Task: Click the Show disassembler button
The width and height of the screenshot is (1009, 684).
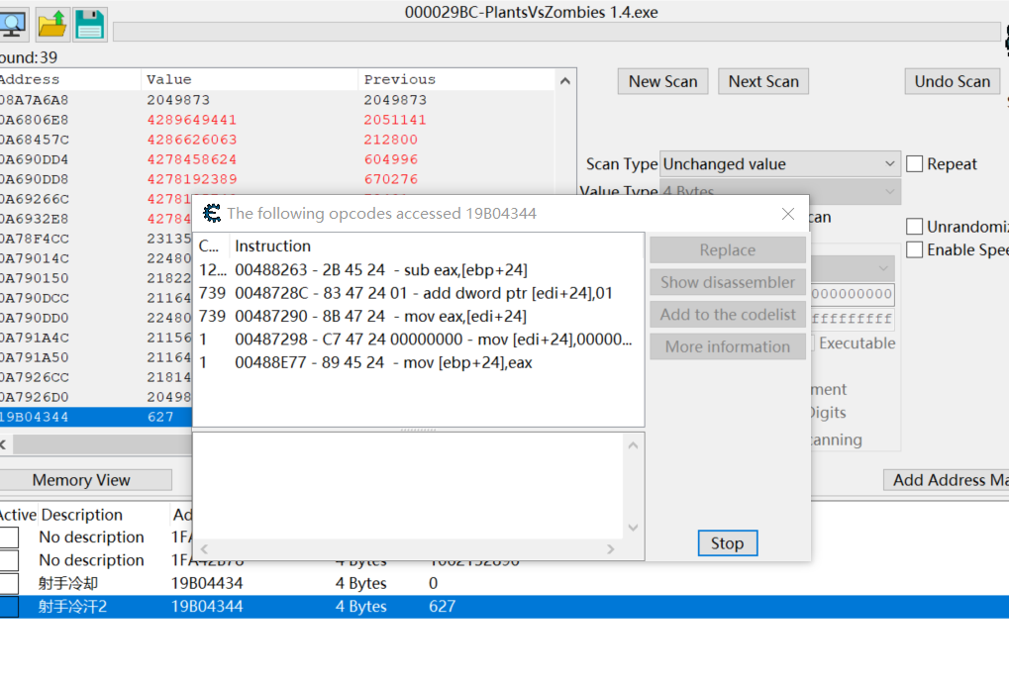Action: click(x=728, y=282)
